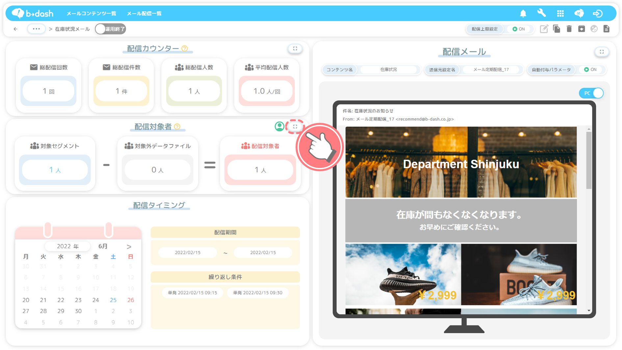Expand the 配信メール panel

point(602,52)
